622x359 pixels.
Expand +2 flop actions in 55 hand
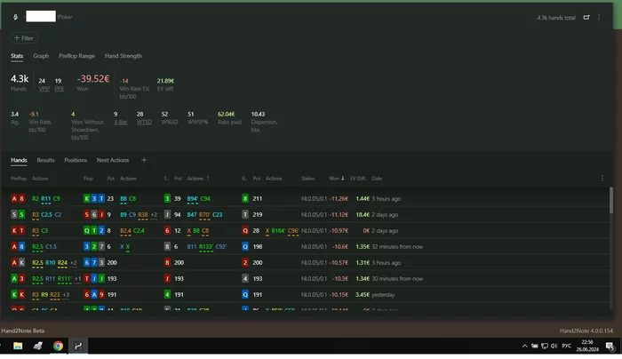click(154, 215)
